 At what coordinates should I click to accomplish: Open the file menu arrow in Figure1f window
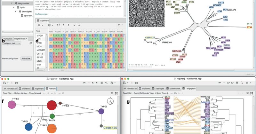pyautogui.click(x=7, y=83)
